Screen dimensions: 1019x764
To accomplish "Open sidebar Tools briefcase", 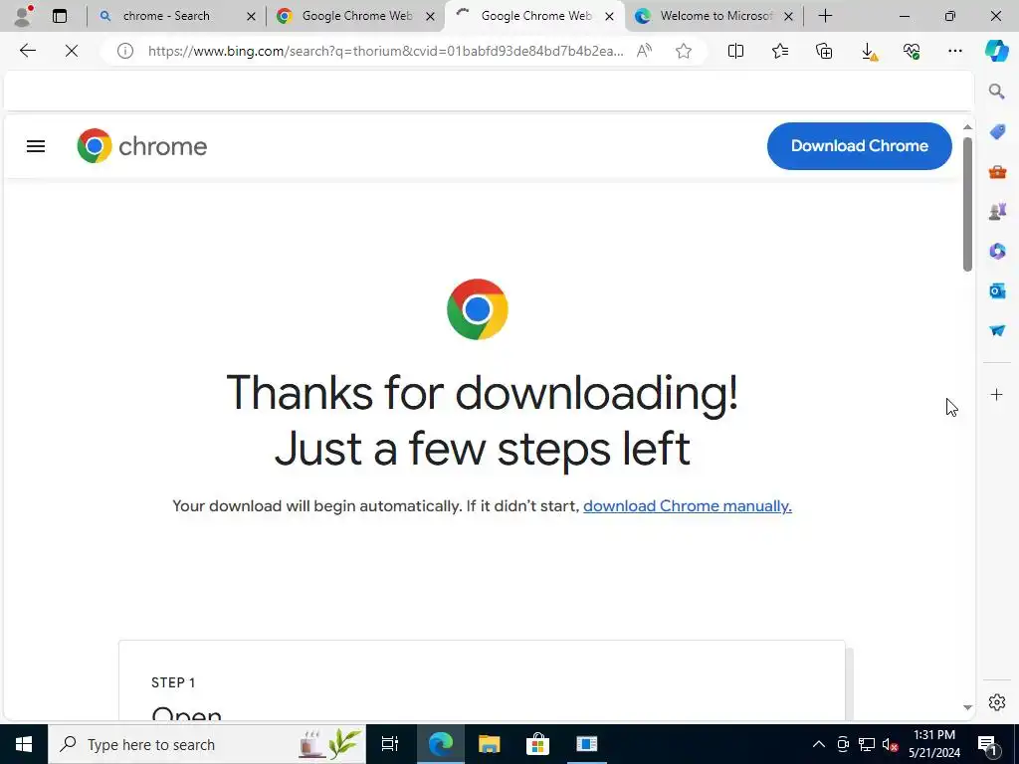I will [997, 172].
